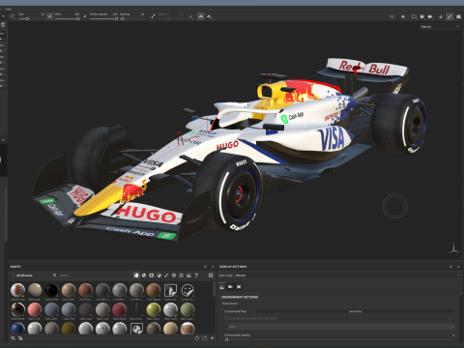Click the camera icon in top toolbar
This screenshot has width=464, height=348.
click(430, 16)
